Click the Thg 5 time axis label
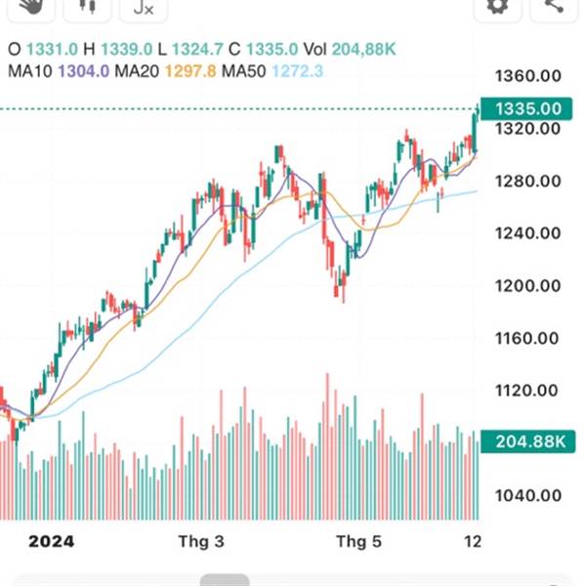586x586 pixels. coord(357,540)
